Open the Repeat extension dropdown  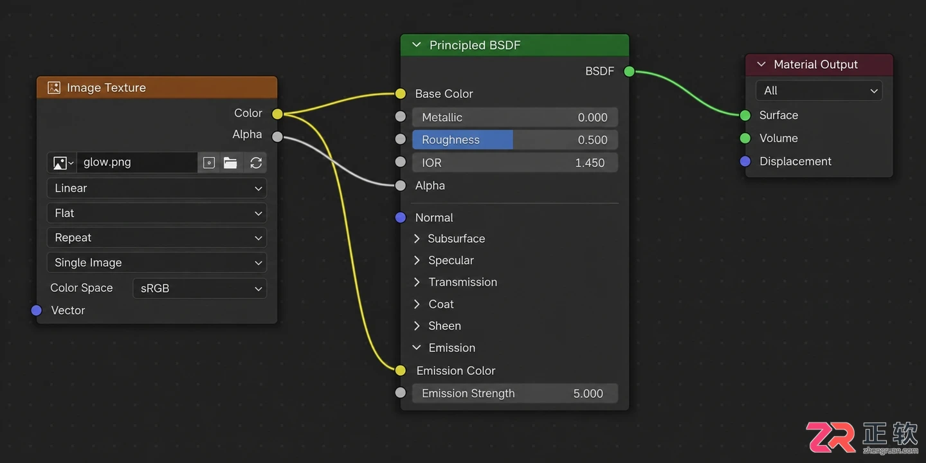click(x=157, y=238)
